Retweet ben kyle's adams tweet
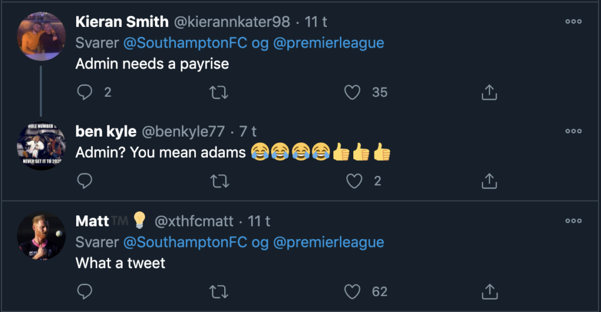The width and height of the screenshot is (601, 312). [220, 181]
